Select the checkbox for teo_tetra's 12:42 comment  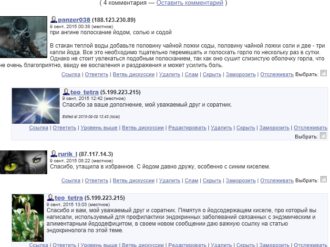point(323,136)
